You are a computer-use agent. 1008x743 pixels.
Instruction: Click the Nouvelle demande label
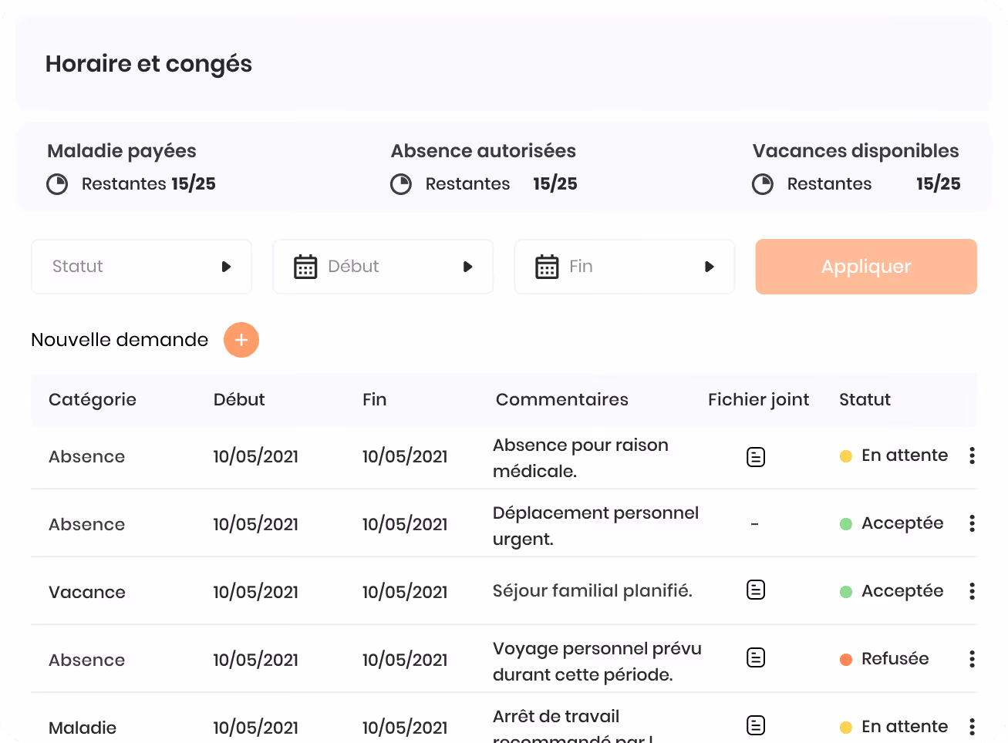120,340
